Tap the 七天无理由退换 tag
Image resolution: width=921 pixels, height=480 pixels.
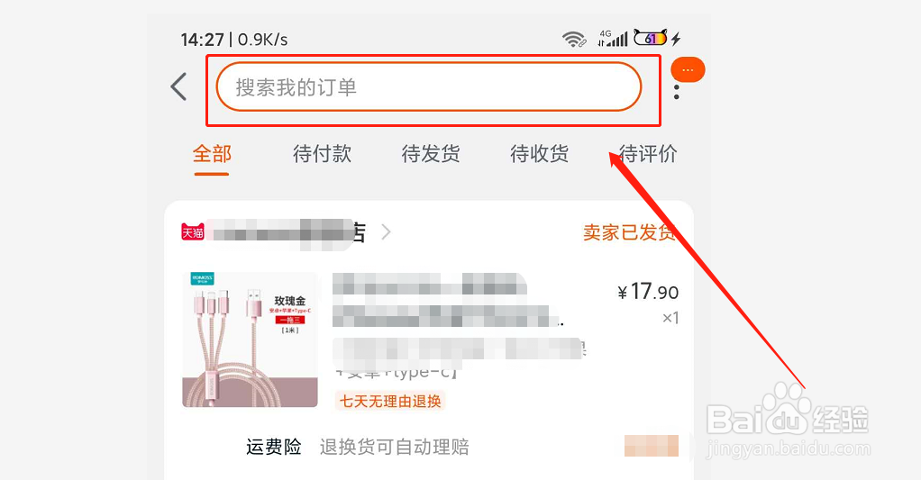[x=390, y=402]
